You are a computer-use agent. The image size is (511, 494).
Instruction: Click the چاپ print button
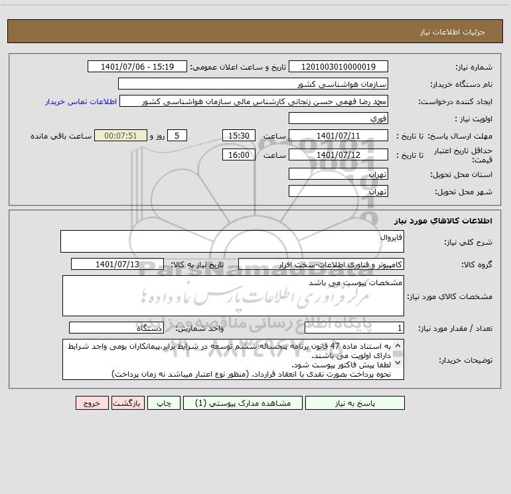[x=164, y=402]
